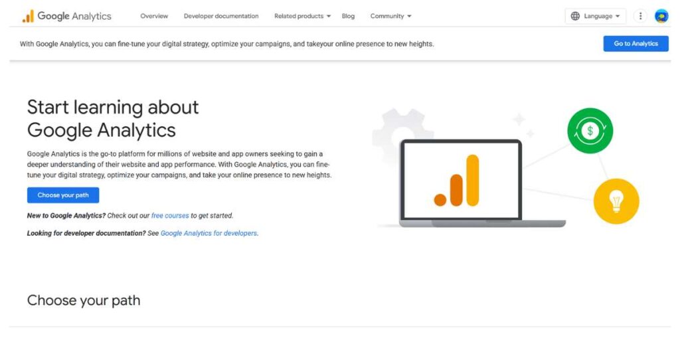Open the Language dropdown
Viewport: 680px width, 340px height.
point(596,16)
